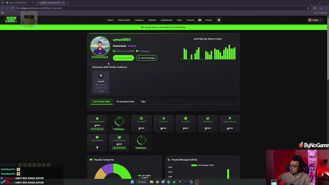Open the erenntt similar streamer card
This screenshot has height=185, width=329.
tap(101, 82)
